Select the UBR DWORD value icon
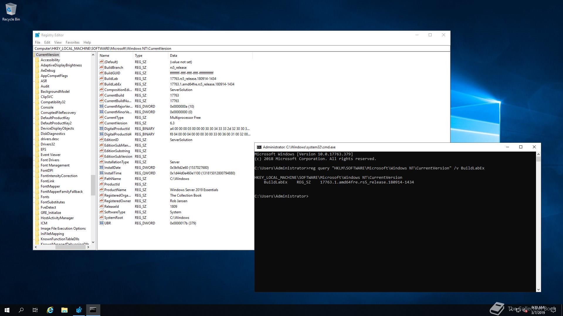This screenshot has width=563, height=316. [101, 223]
